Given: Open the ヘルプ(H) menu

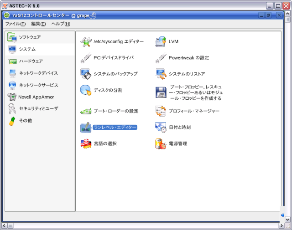Looking at the screenshot, I should pos(61,24).
